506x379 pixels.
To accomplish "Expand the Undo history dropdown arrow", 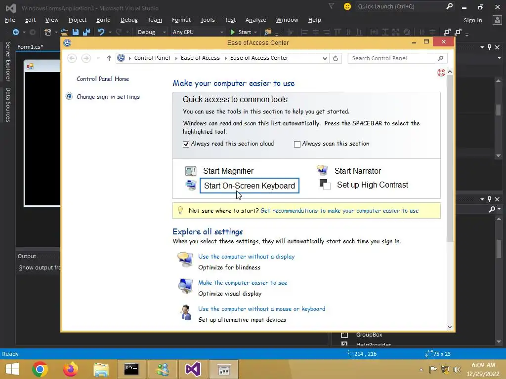I will point(110,32).
